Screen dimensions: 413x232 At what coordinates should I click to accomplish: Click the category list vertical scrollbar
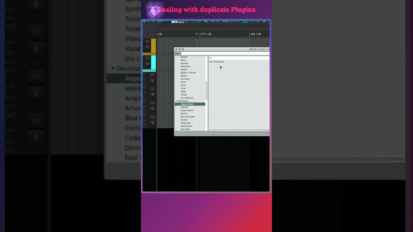coord(206,90)
